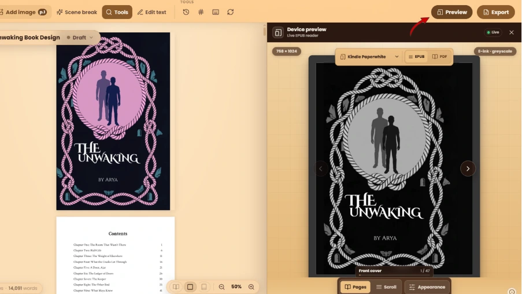Click the E-ink greyscale badge
Image resolution: width=522 pixels, height=294 pixels.
point(495,52)
